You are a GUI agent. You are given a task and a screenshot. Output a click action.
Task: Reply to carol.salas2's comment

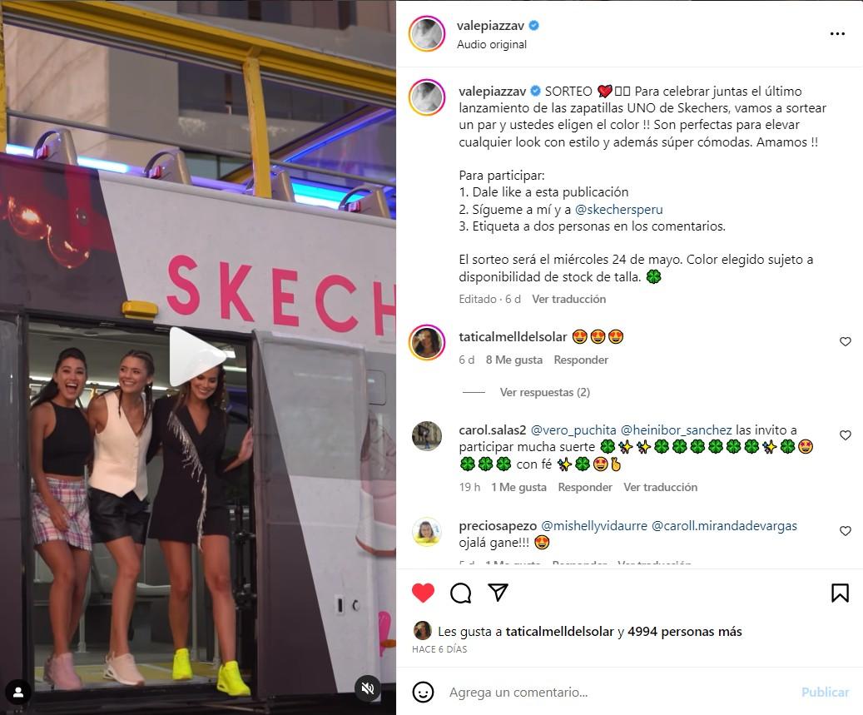(x=584, y=487)
